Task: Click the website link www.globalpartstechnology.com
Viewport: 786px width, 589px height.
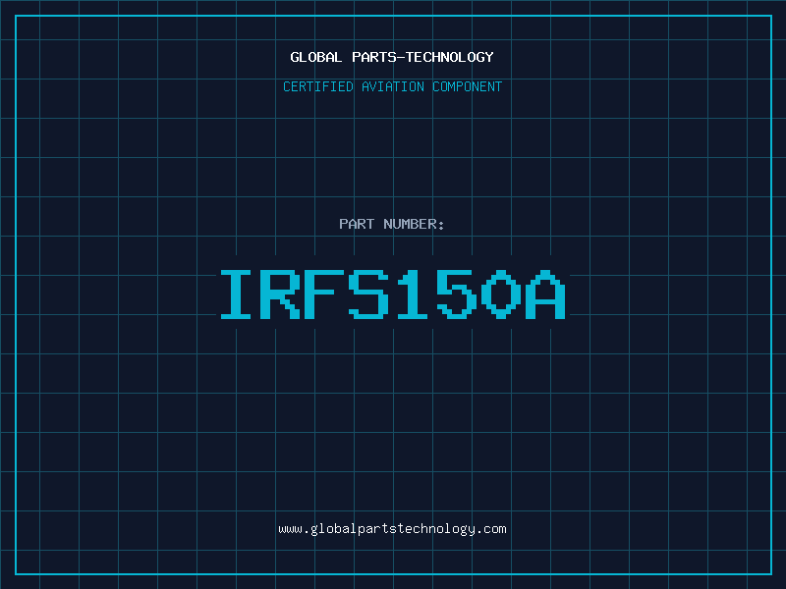Action: (392, 529)
